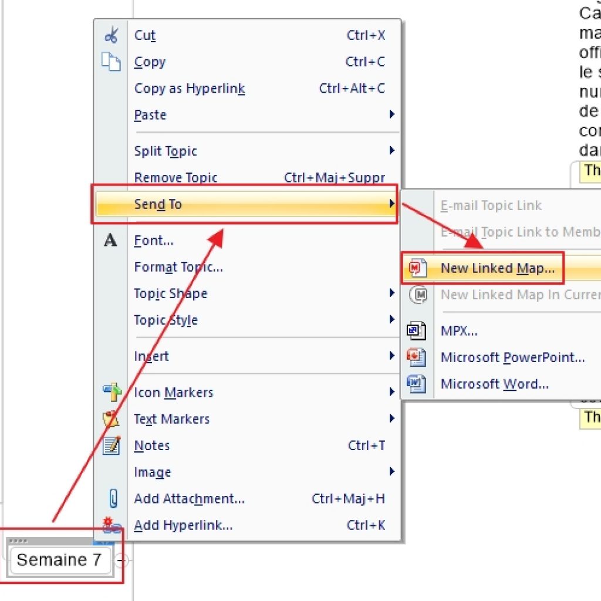Select Remove Topic menu entry
This screenshot has height=601, width=601.
pos(176,178)
